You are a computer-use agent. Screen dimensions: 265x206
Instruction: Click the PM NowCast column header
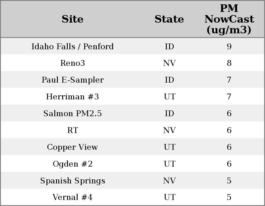click(x=229, y=19)
